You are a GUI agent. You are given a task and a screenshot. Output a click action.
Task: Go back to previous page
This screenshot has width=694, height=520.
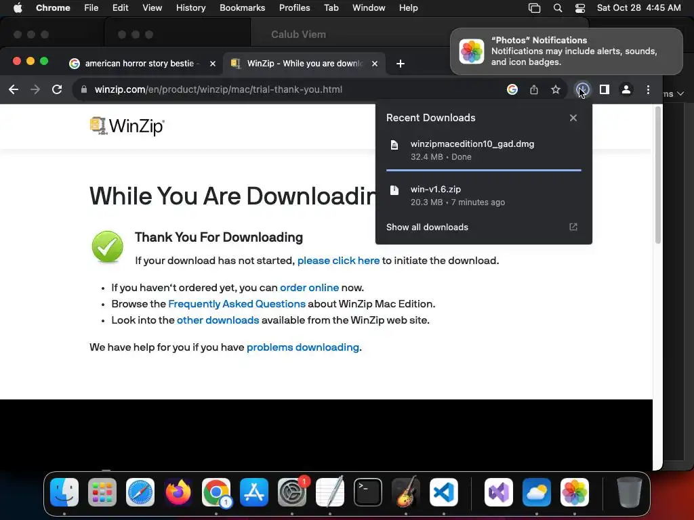point(14,90)
